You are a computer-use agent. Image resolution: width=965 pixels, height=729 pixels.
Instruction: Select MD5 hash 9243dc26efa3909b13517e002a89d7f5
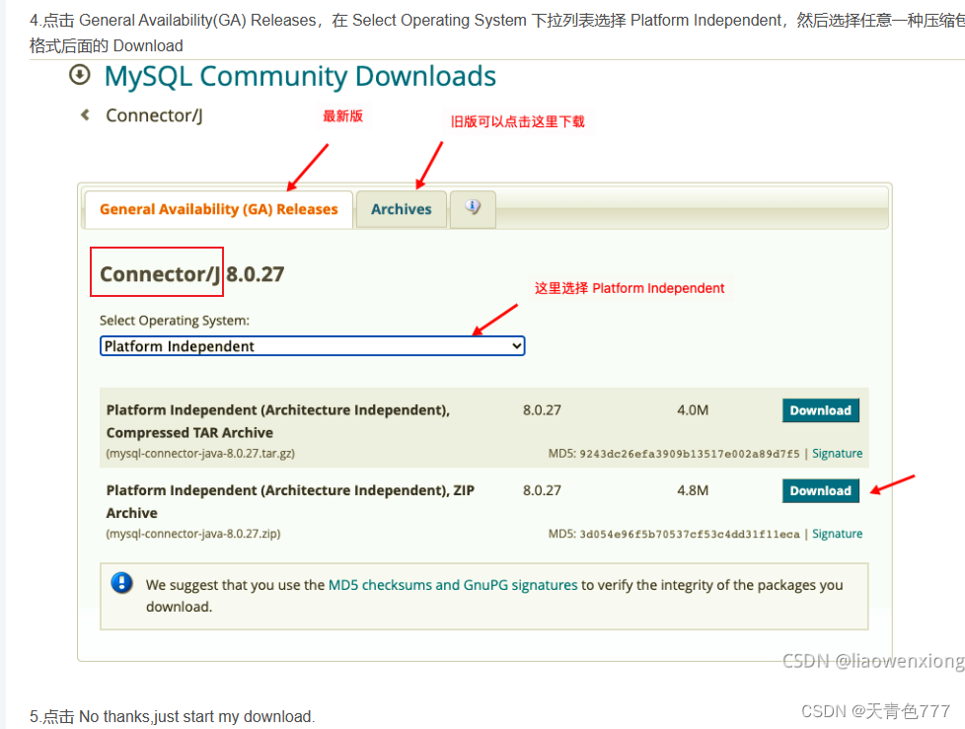[690, 454]
